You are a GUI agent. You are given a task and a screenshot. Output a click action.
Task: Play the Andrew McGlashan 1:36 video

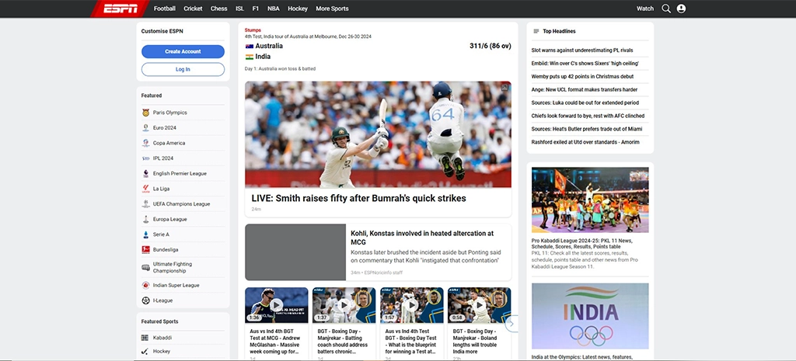point(276,305)
